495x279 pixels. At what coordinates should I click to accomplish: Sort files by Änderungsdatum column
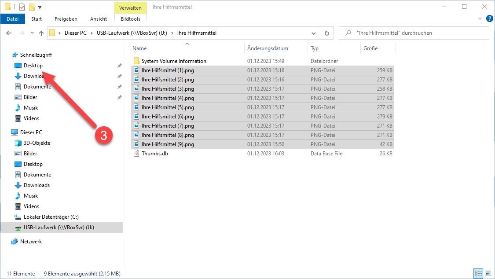click(x=268, y=48)
